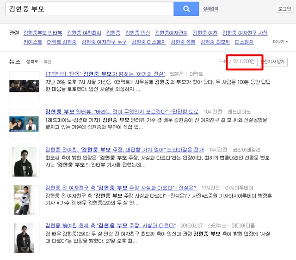Click the result count 약 1,200건
Screen dimensions: 296x260
244,61
